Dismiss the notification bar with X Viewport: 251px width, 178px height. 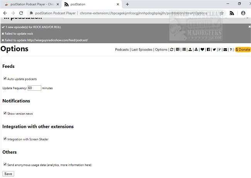249,27
